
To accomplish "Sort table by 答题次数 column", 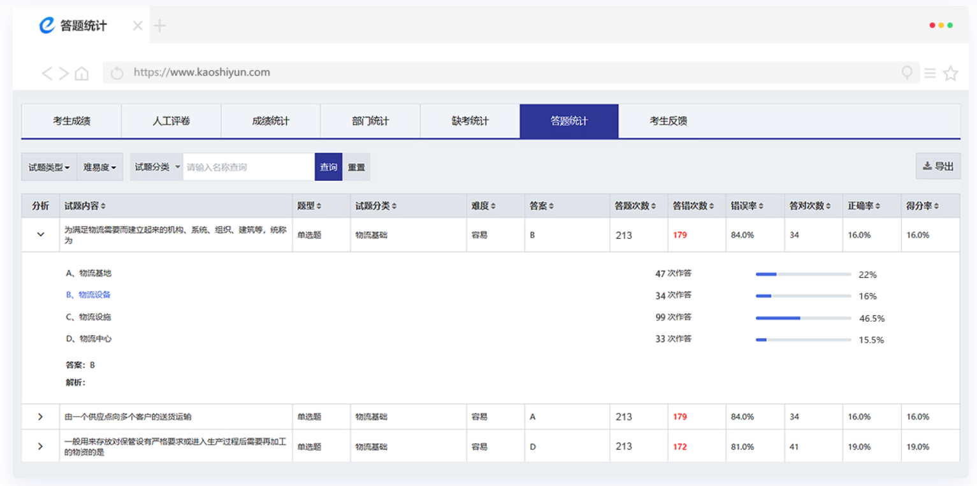I will (x=635, y=206).
